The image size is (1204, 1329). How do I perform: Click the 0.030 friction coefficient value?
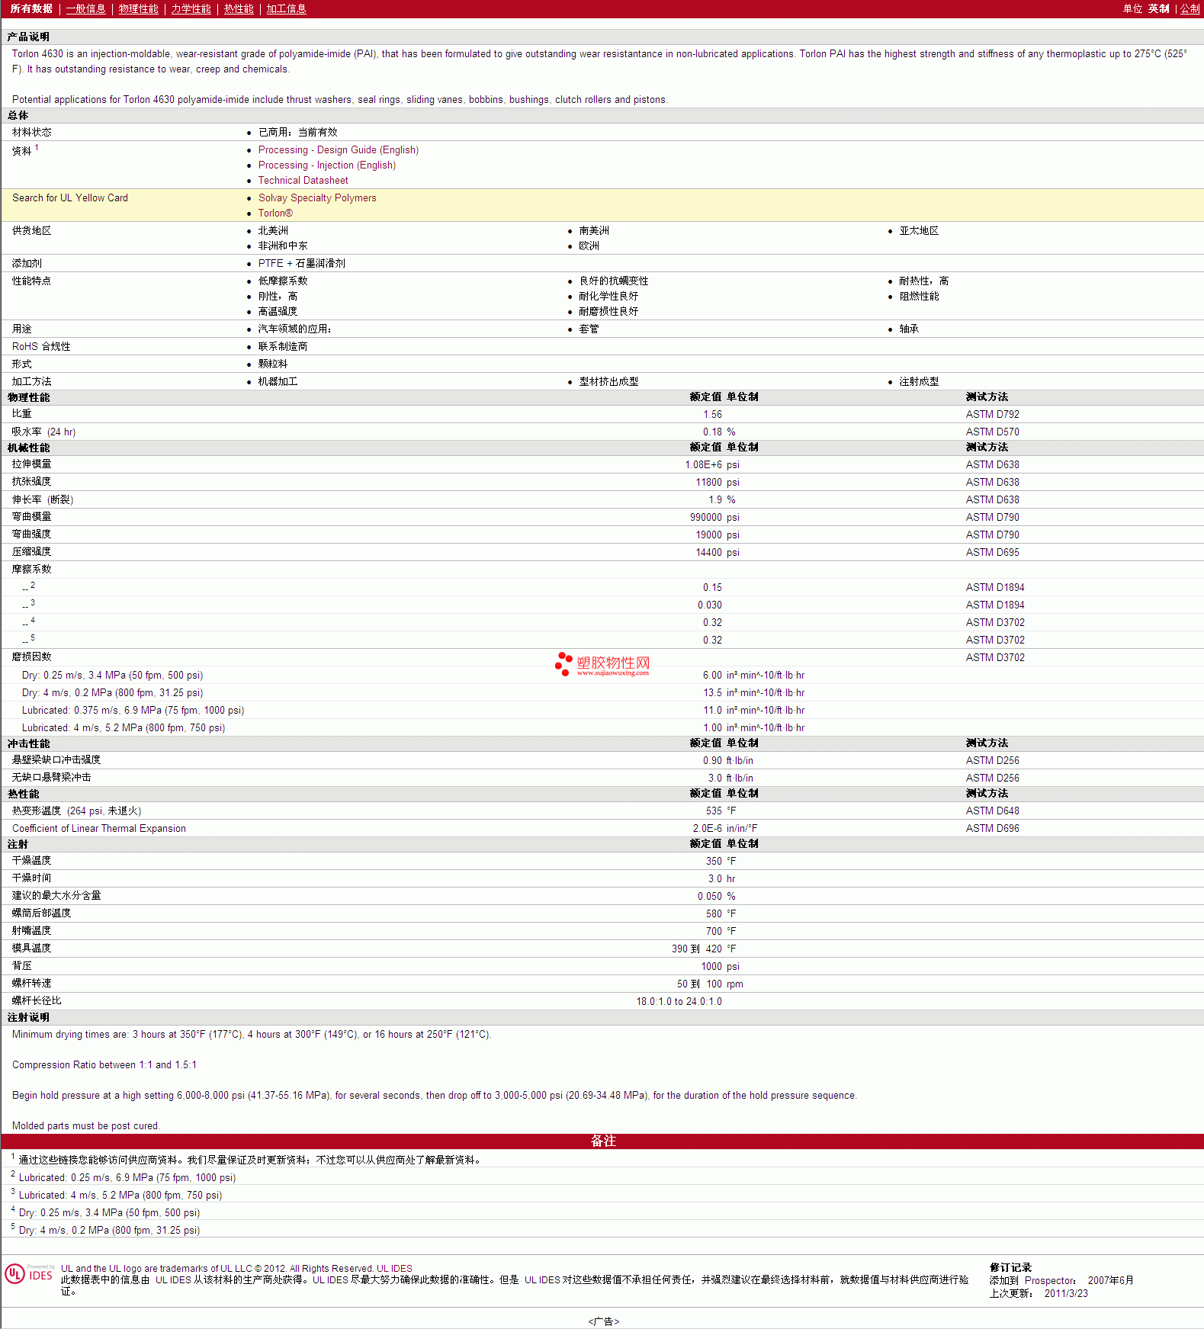click(x=710, y=605)
